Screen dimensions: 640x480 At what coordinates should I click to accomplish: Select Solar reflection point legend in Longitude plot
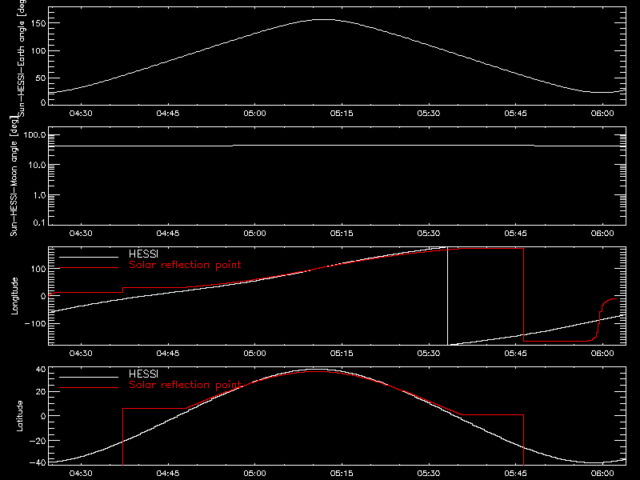click(185, 265)
